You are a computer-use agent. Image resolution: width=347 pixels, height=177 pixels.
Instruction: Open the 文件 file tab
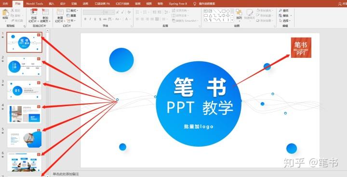point(5,4)
